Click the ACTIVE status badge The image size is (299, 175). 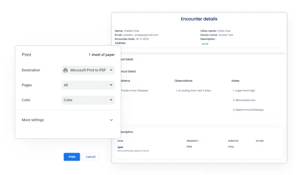tap(205, 44)
